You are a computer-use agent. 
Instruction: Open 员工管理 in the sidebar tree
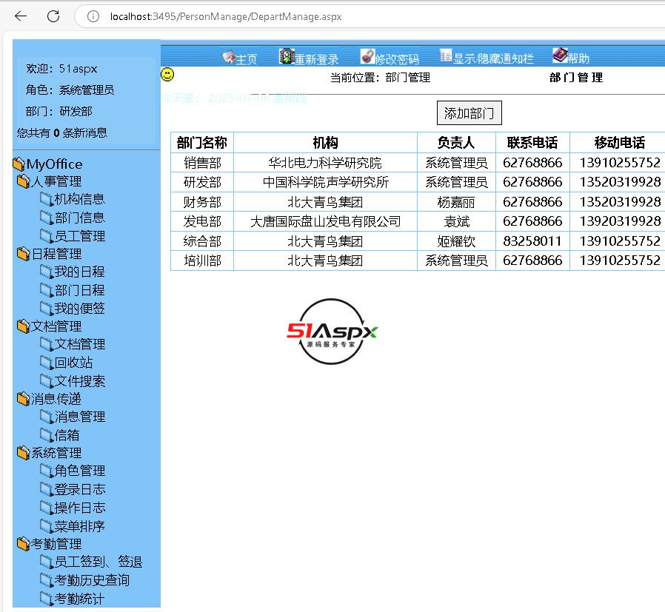(x=79, y=236)
